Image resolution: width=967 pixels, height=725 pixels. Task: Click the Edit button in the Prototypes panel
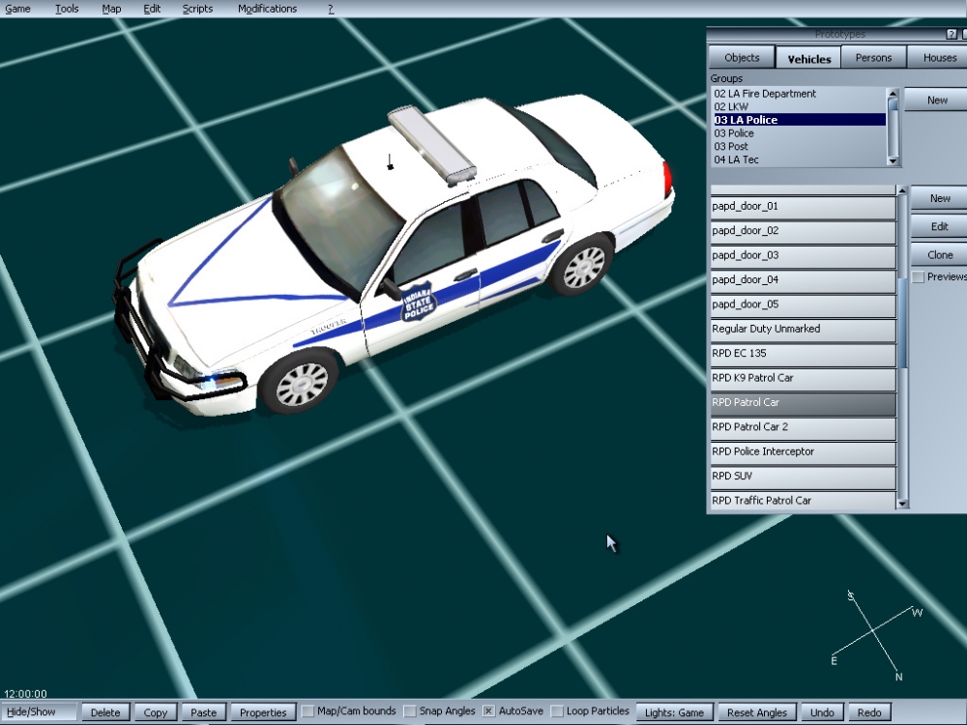point(939,226)
